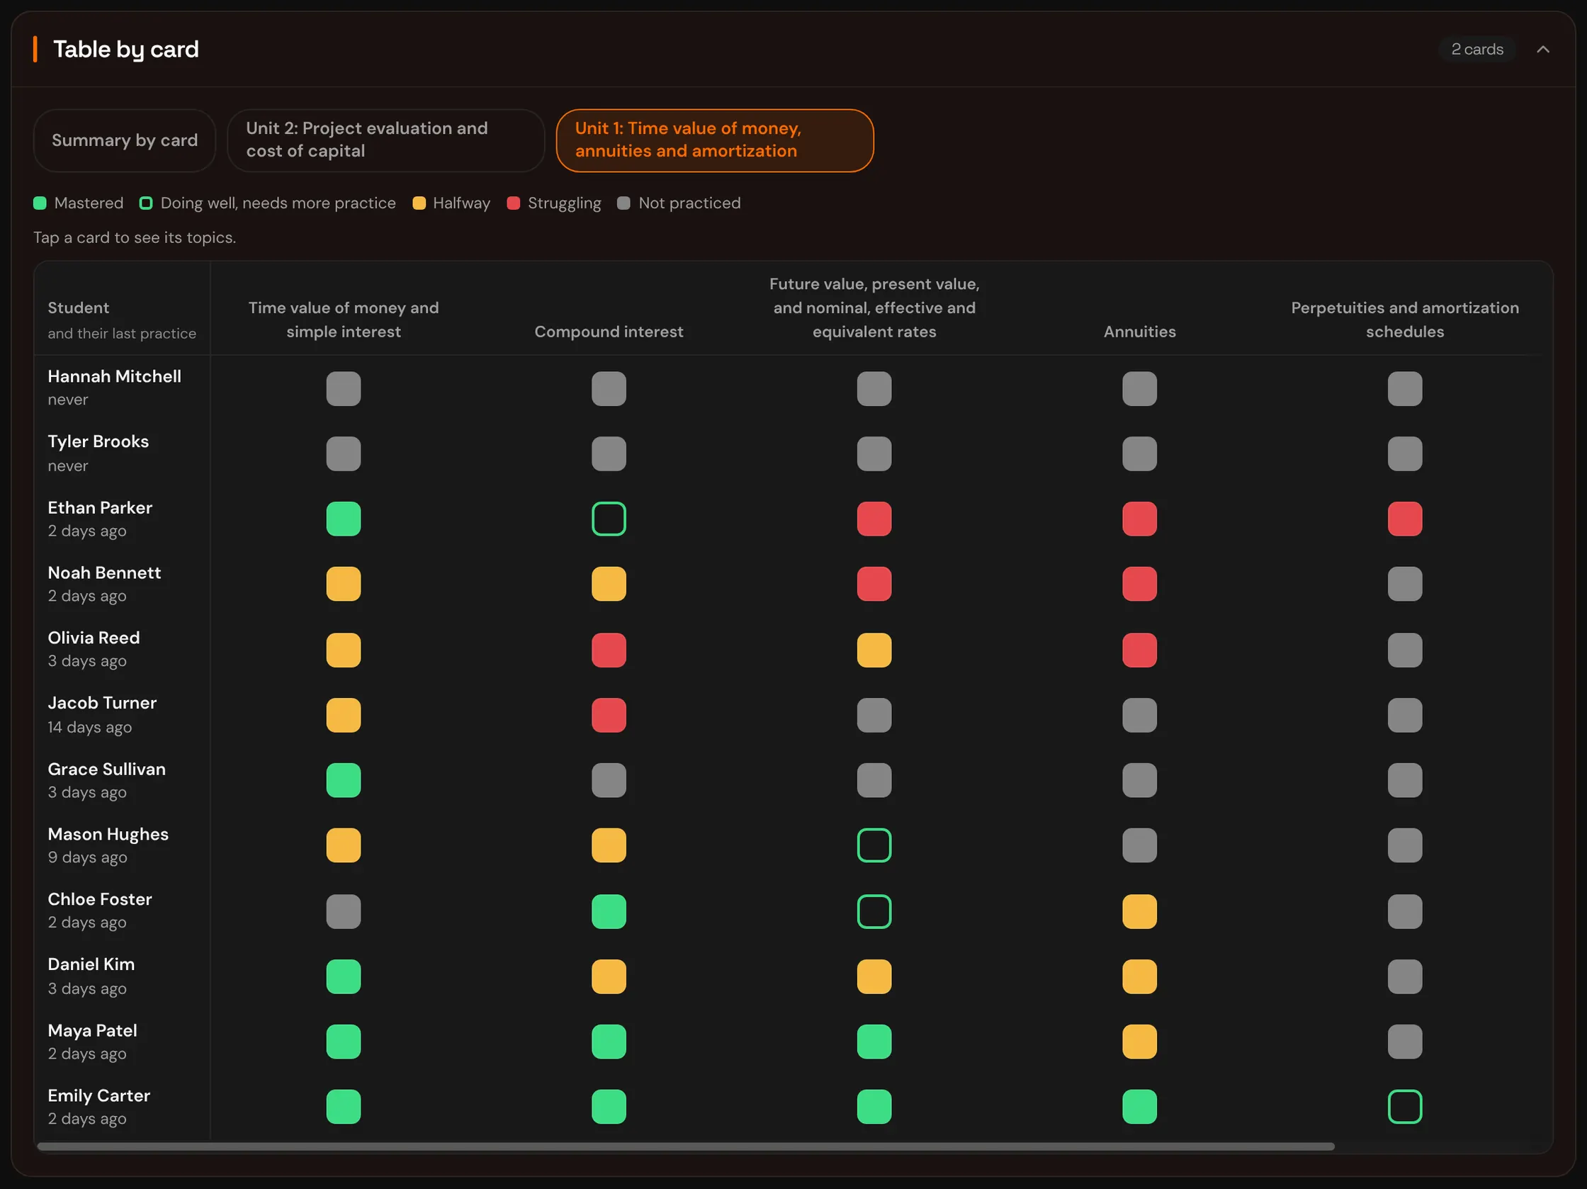Image resolution: width=1587 pixels, height=1189 pixels.
Task: Click the Mastered legend label
Action: (x=89, y=203)
